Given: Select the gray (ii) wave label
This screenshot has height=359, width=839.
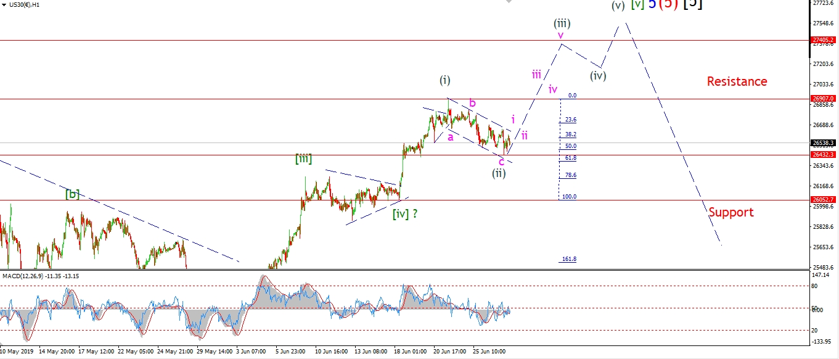Looking at the screenshot, I should coord(499,173).
